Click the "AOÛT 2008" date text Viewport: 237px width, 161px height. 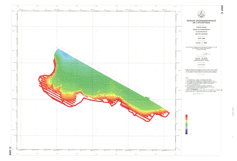click(201, 39)
